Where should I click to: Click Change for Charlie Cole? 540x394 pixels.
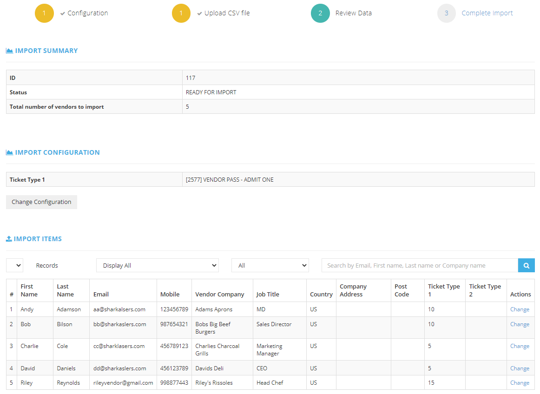520,346
